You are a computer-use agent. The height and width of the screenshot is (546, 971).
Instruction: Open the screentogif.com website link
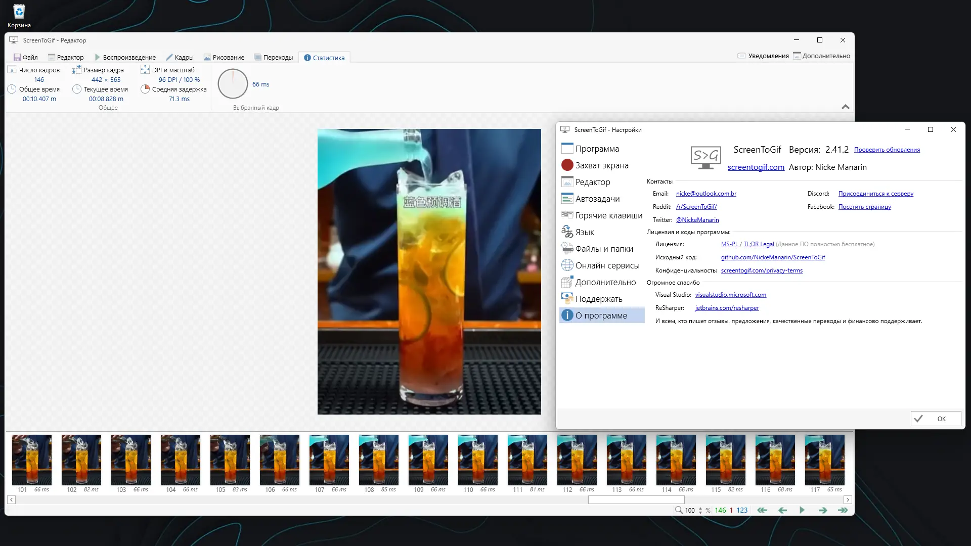(756, 167)
